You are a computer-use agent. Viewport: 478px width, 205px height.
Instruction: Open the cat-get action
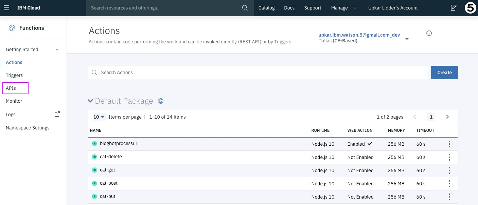point(107,170)
